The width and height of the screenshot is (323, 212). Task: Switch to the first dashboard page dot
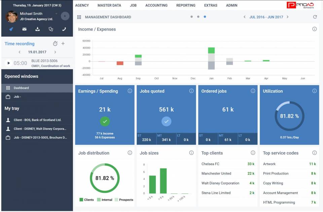[191, 17]
